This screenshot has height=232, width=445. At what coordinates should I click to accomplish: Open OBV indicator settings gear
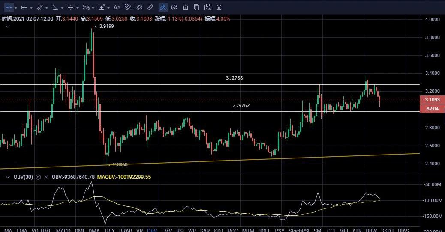[x=38, y=177]
